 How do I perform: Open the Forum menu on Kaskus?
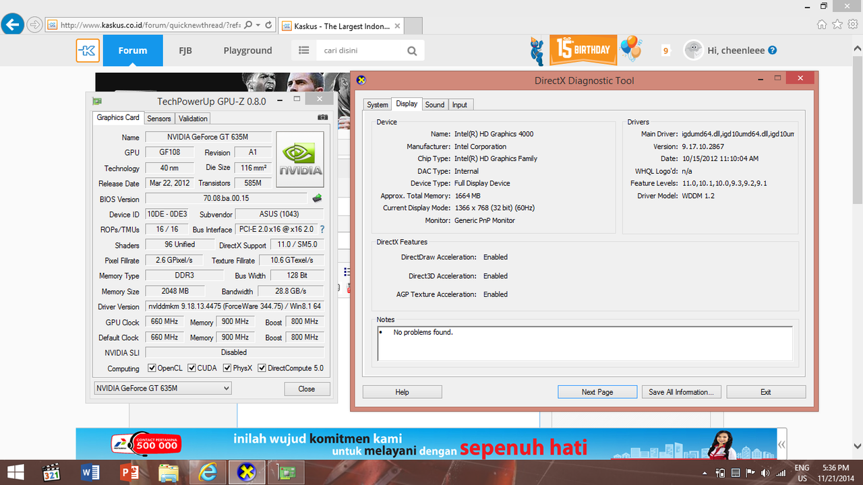click(x=133, y=51)
